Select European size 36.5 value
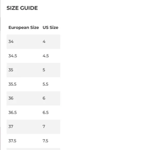This screenshot has height=150, width=150. pos(12,113)
